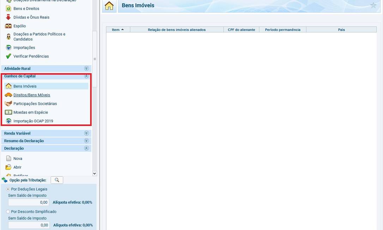383x230 pixels.
Task: Click the magnifier button next to Opção pela Tributação
Action: [x=57, y=180]
